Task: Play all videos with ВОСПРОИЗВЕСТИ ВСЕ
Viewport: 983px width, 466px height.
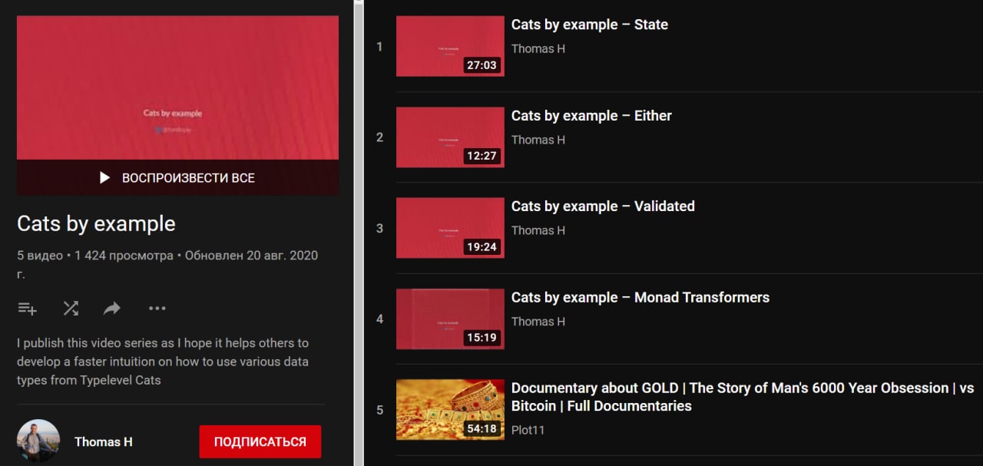Action: [177, 177]
